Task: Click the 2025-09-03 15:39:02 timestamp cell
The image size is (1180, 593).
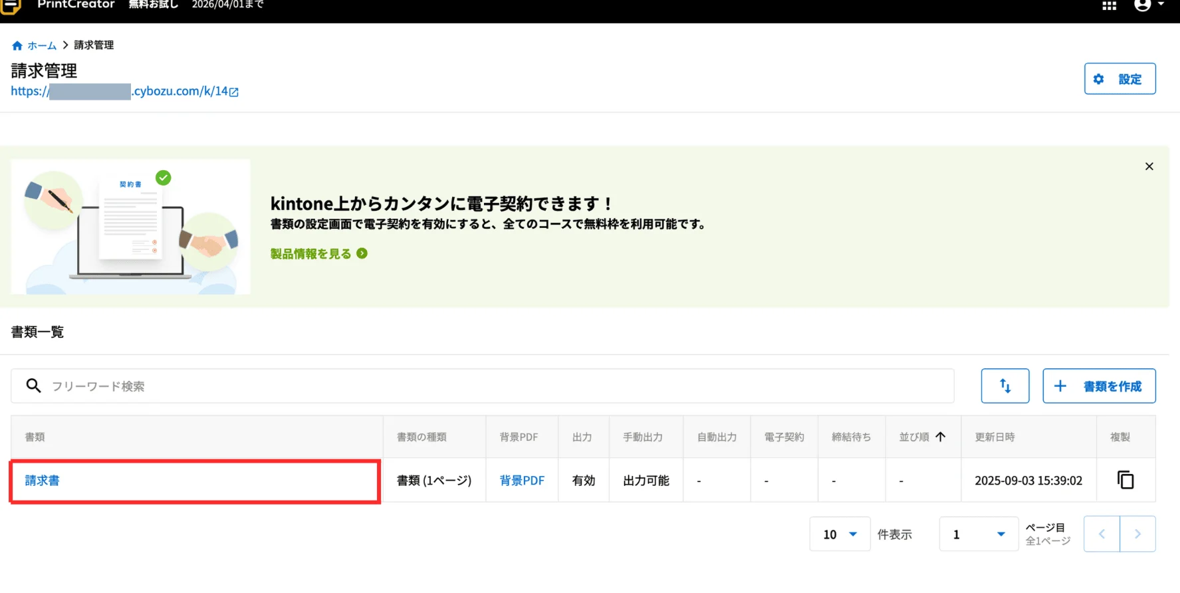Action: [x=1028, y=481]
